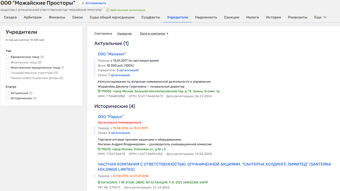Click the map pin icon by address 119002

coord(99,91)
